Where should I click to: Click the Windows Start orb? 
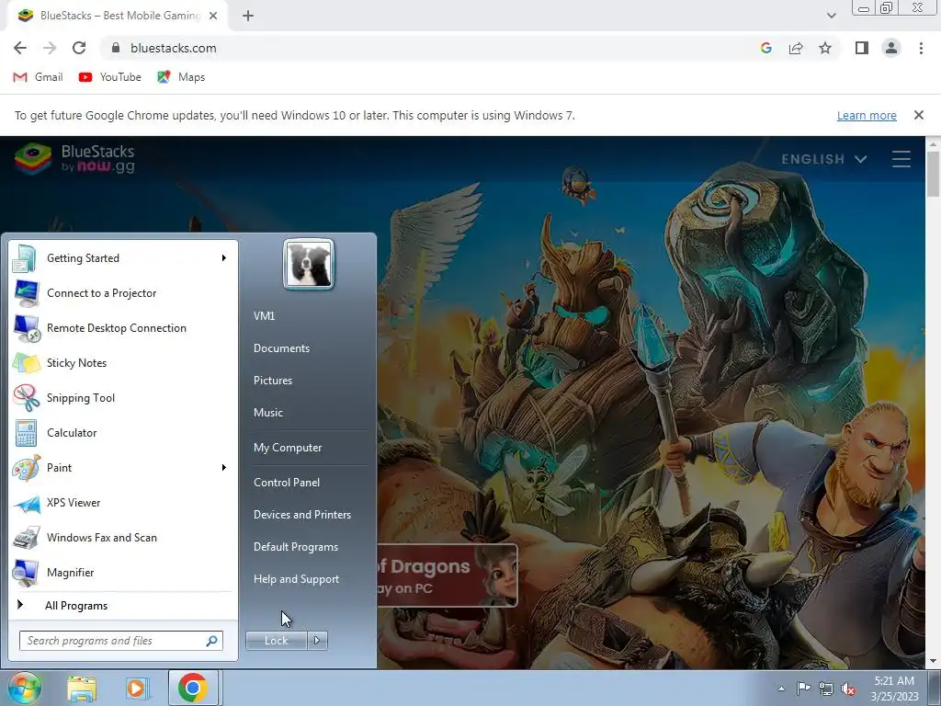[x=24, y=688]
